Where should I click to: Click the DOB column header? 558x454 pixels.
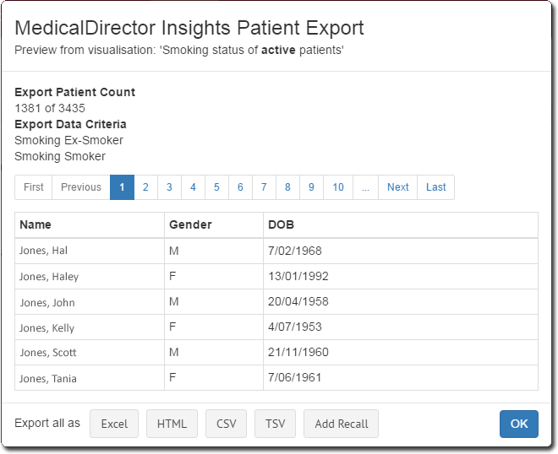coord(281,224)
